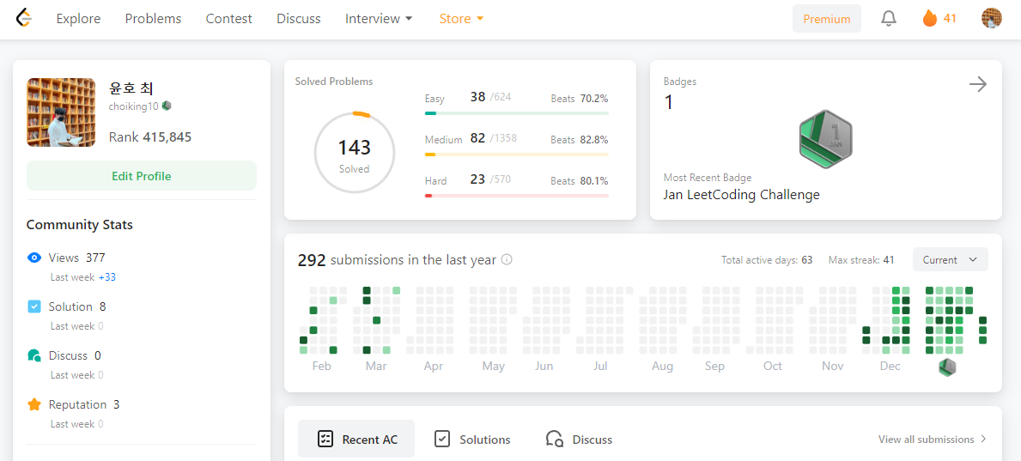The image size is (1021, 461).
Task: Expand the Store dropdown menu
Action: click(x=462, y=19)
